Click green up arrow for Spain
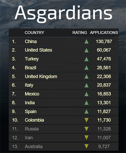Screen dimensions: 126x153 [86, 112]
